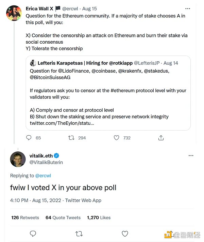Like Erica Wall's tweet
The width and height of the screenshot is (204, 242).
coord(117,138)
